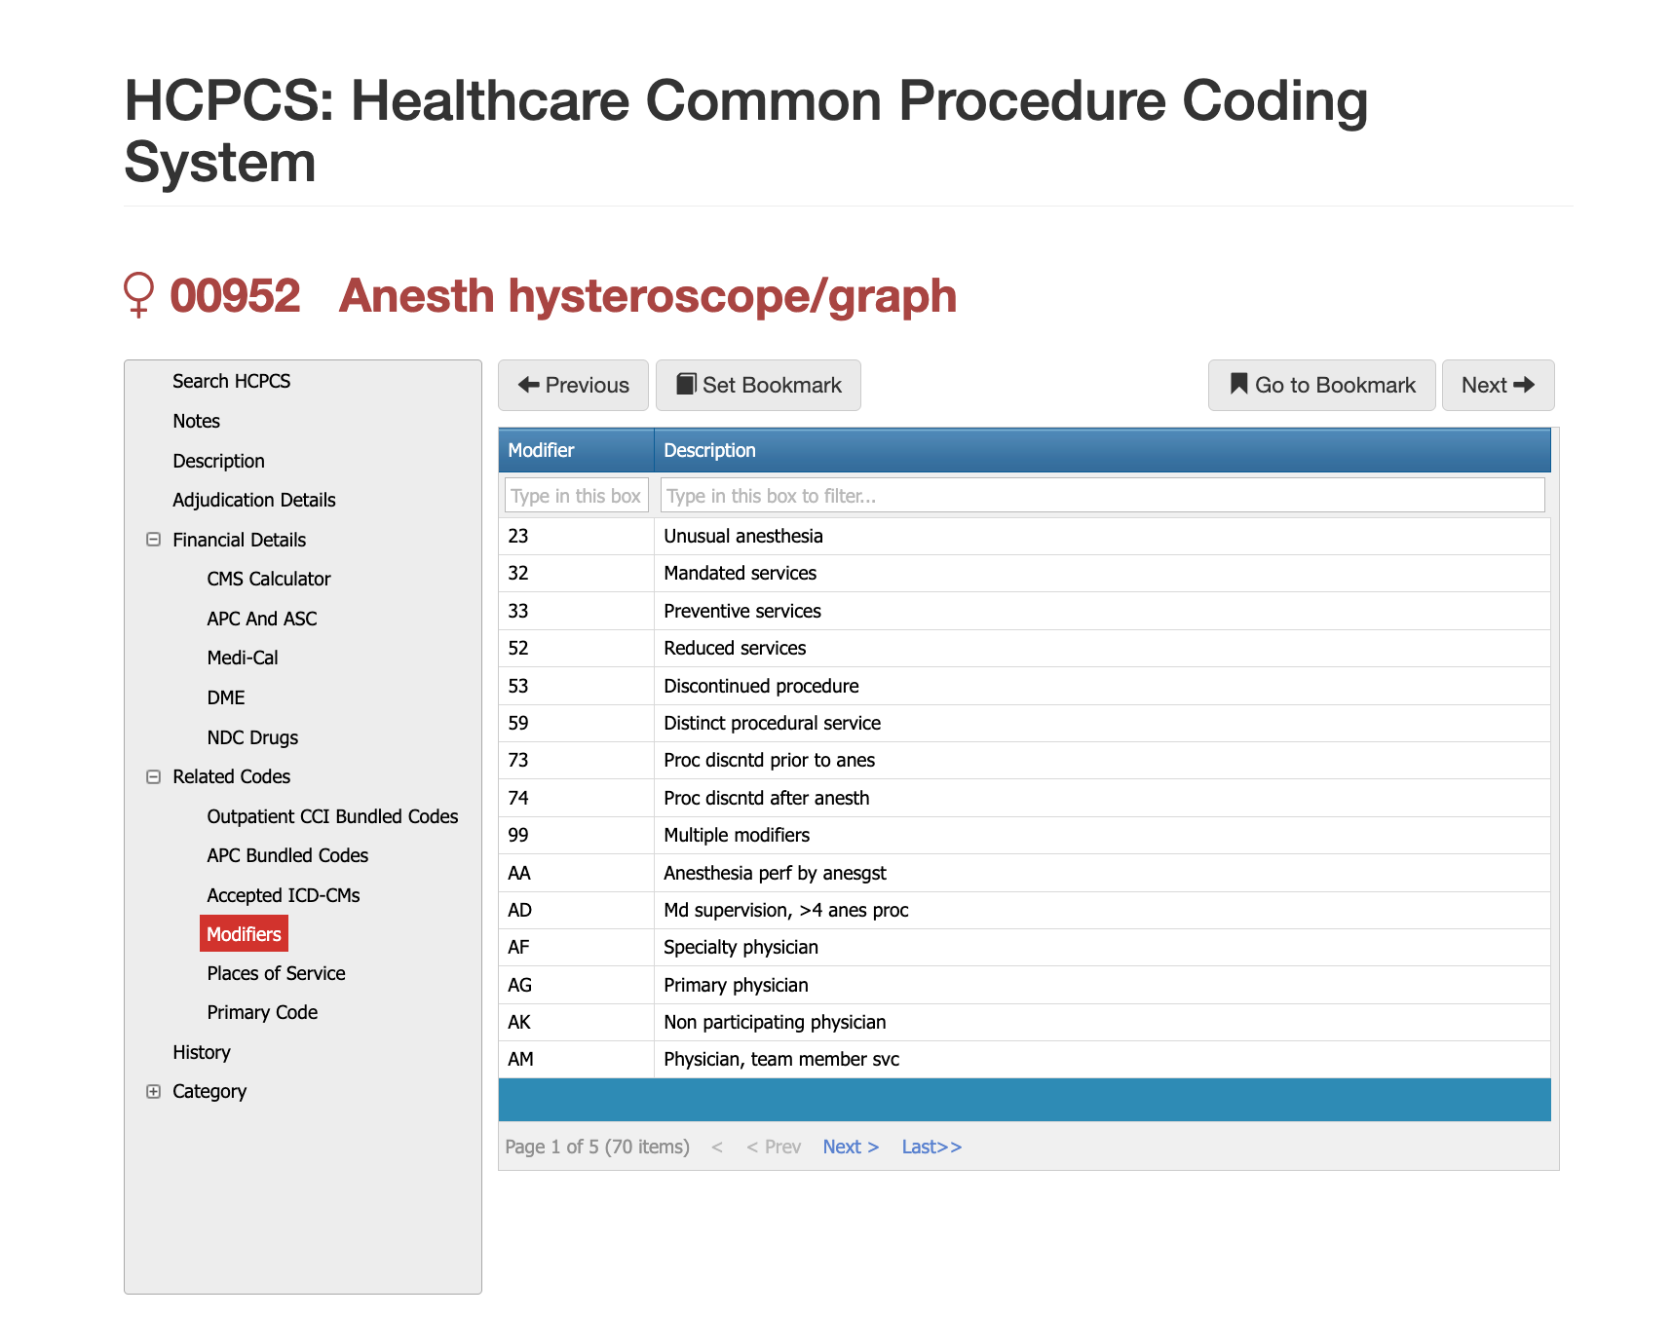The height and width of the screenshot is (1317, 1672).
Task: Go to Outpatient CCI Bundled Codes
Action: 332,816
